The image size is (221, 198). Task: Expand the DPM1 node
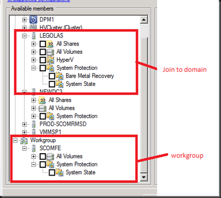[x=24, y=20]
